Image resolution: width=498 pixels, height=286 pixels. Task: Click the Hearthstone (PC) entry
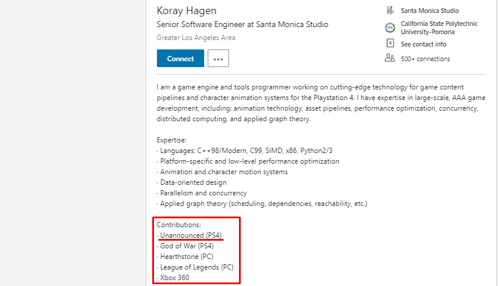[x=185, y=257]
